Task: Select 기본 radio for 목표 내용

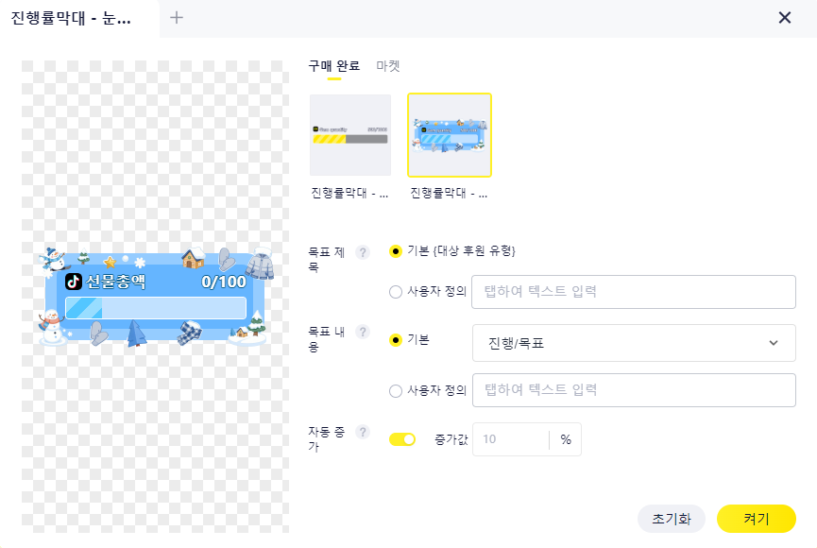Action: click(x=396, y=340)
